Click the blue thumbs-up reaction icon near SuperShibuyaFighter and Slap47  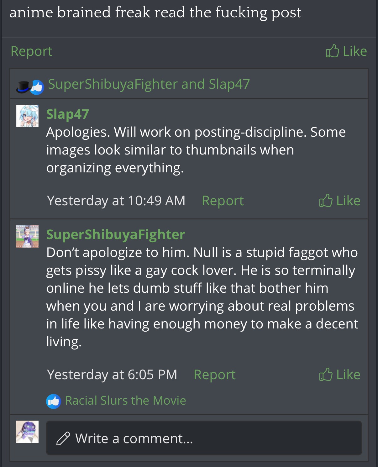37,87
